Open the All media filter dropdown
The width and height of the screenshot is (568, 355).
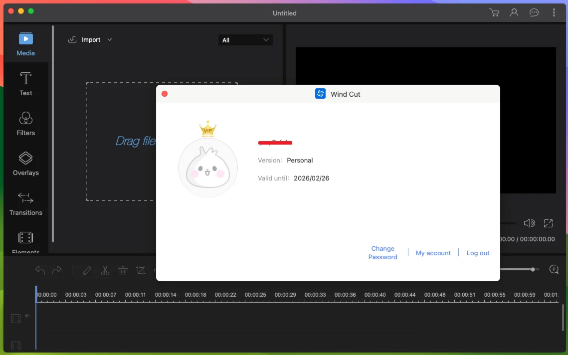245,40
